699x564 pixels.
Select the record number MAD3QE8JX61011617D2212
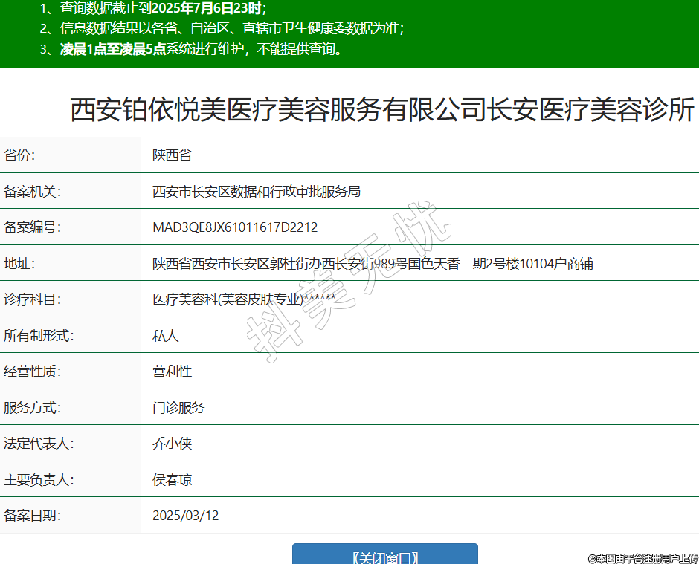point(234,227)
